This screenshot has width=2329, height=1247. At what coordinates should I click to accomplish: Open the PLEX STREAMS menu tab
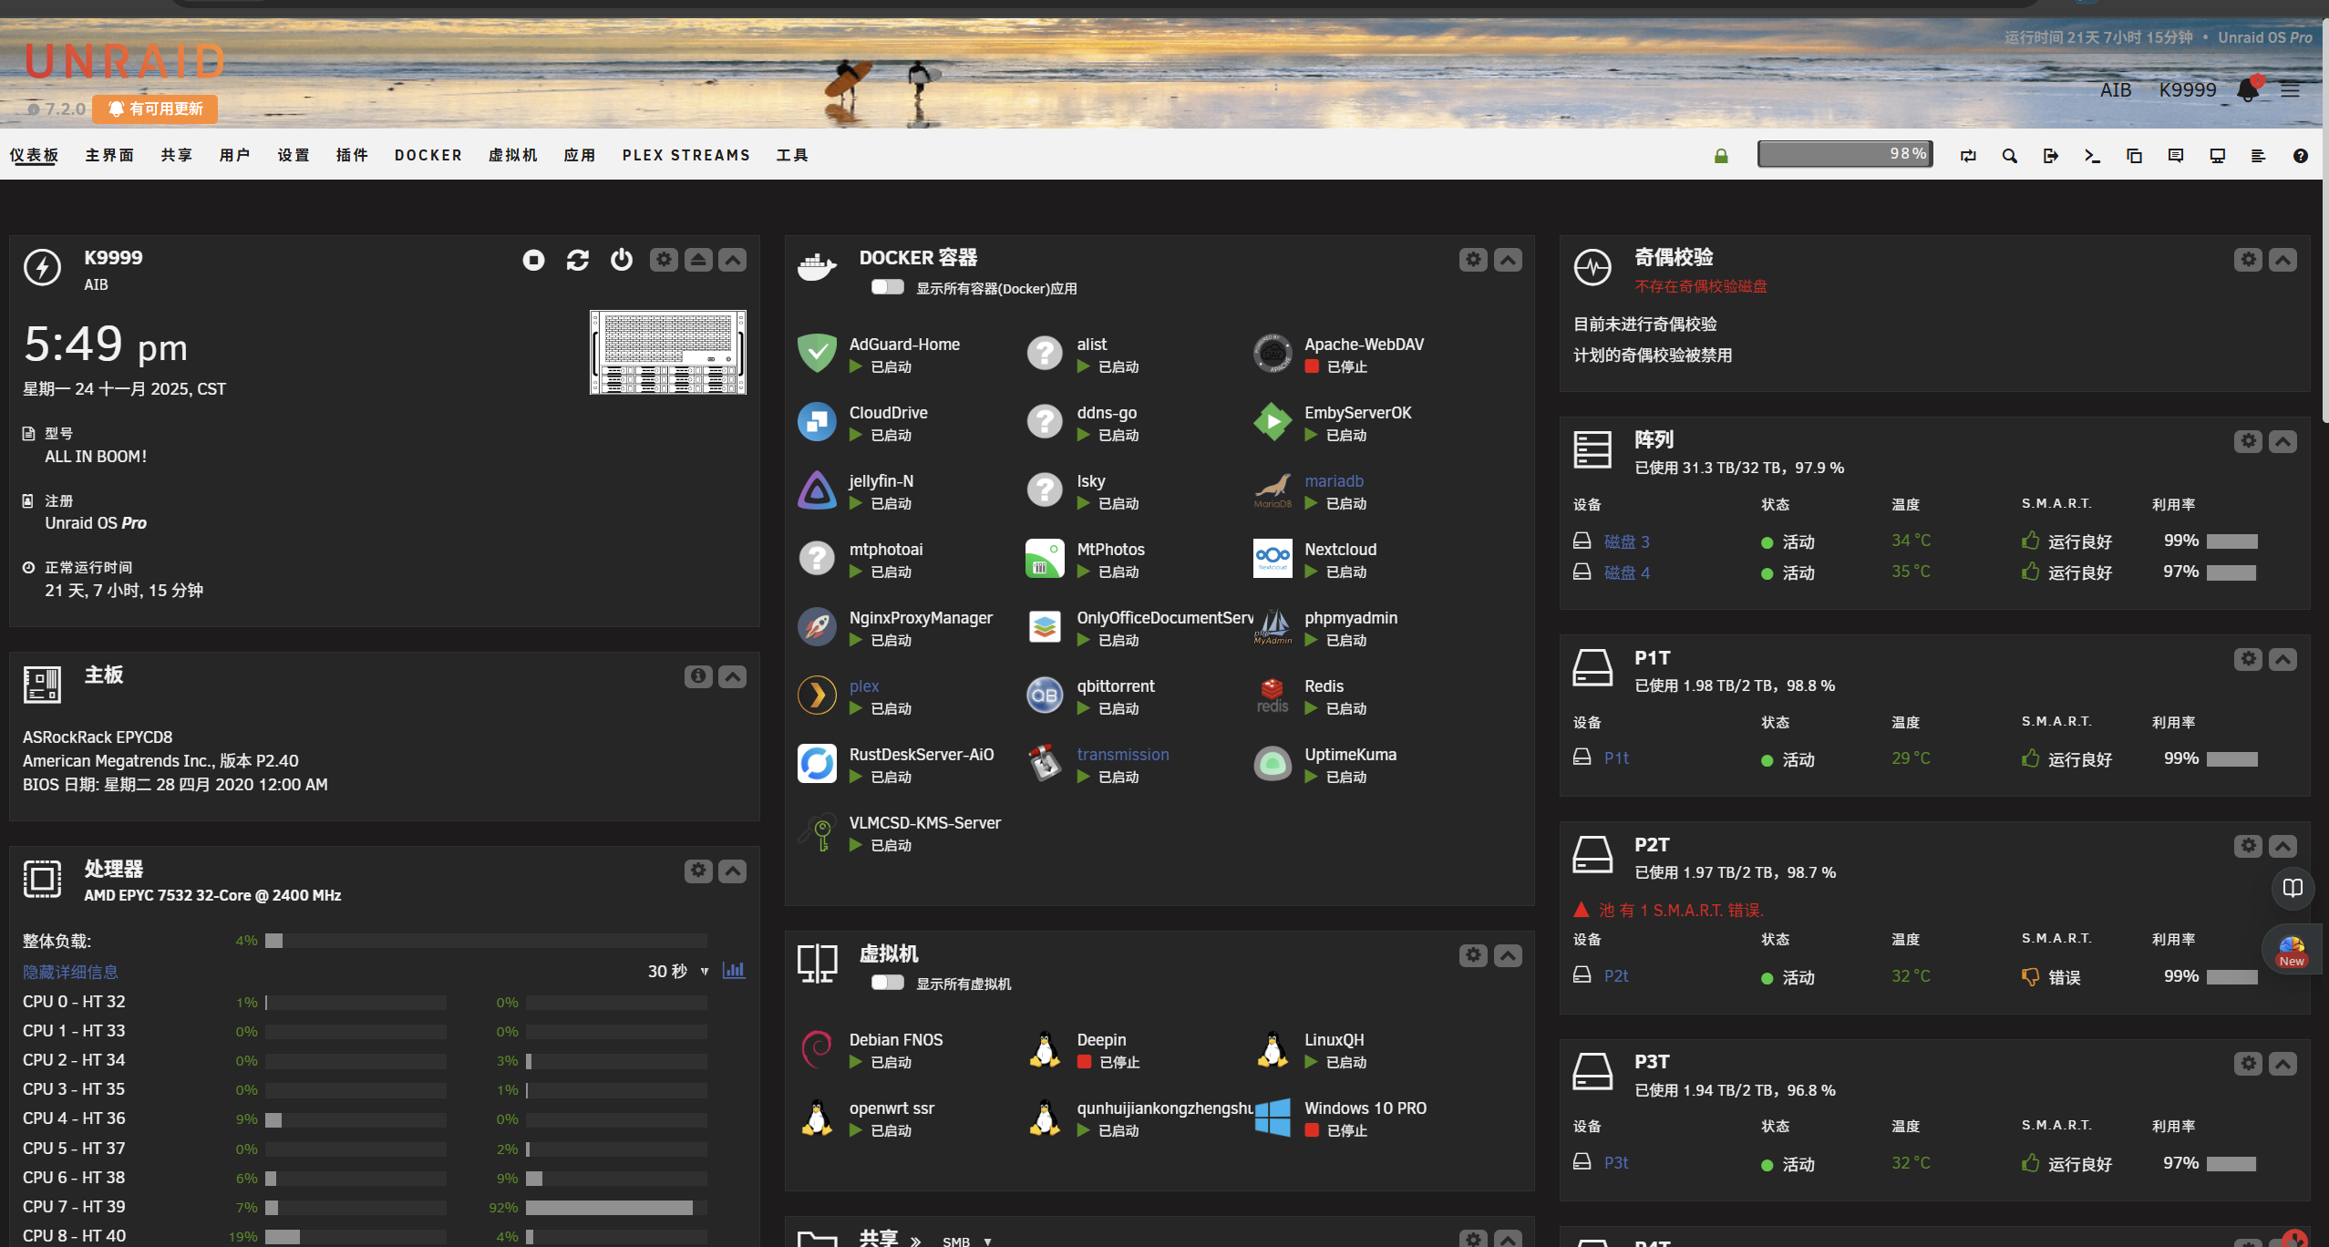click(686, 156)
